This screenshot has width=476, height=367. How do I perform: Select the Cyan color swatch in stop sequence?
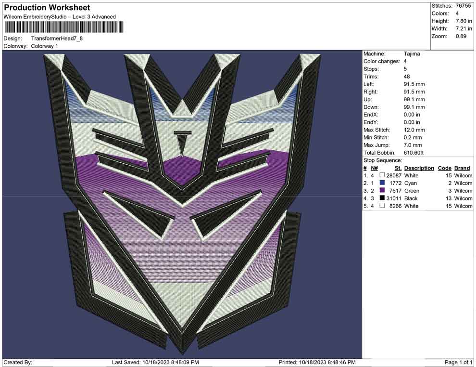tap(382, 183)
